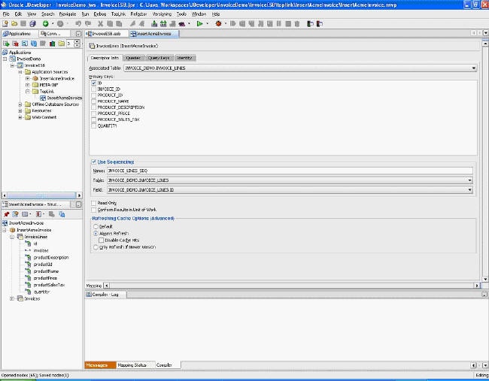Screen dimensions: 489x381
Task: Open the sequencing Table dropdown
Action: (469, 180)
